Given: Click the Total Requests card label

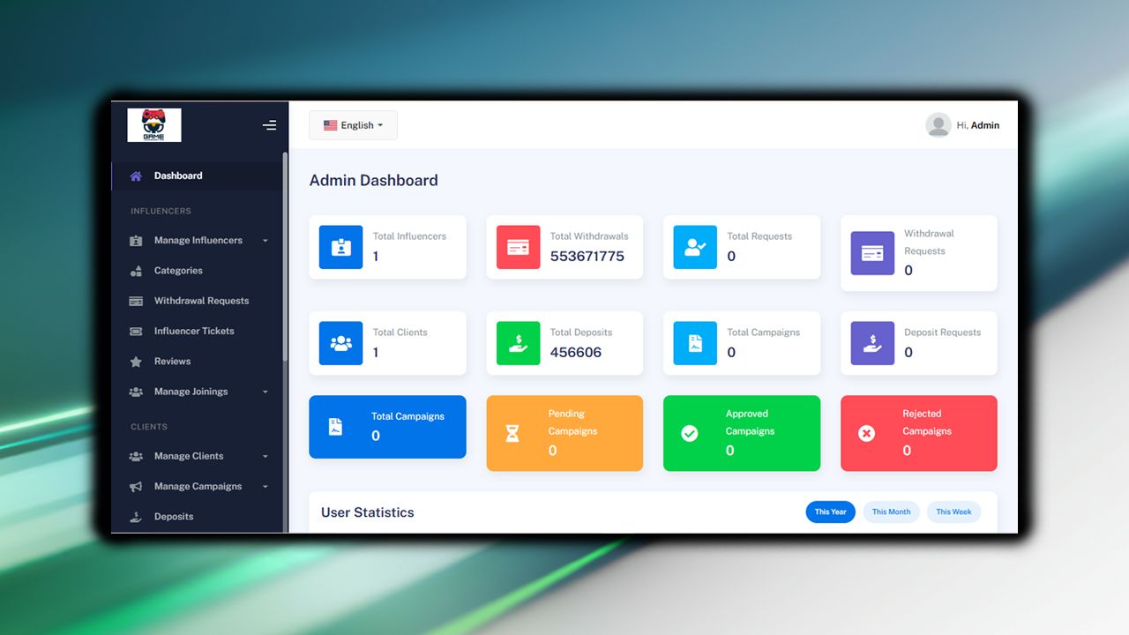Looking at the screenshot, I should [x=759, y=236].
